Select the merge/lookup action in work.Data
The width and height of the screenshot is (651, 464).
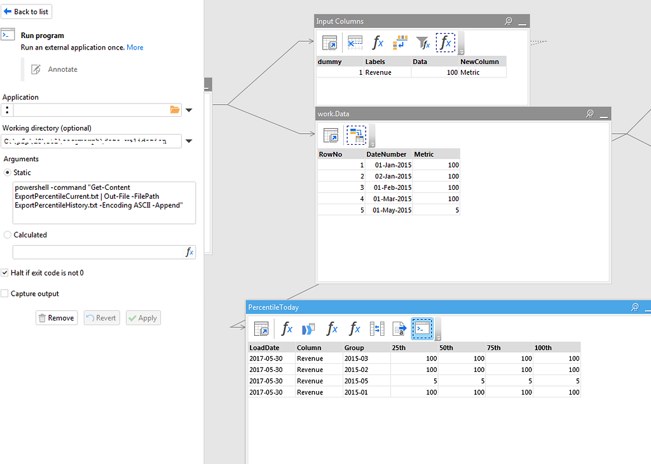point(356,135)
